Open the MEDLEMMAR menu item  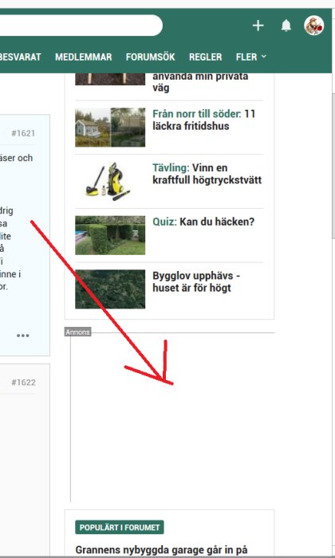click(83, 57)
